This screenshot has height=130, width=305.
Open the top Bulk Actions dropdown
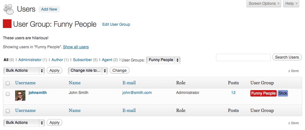[24, 71]
